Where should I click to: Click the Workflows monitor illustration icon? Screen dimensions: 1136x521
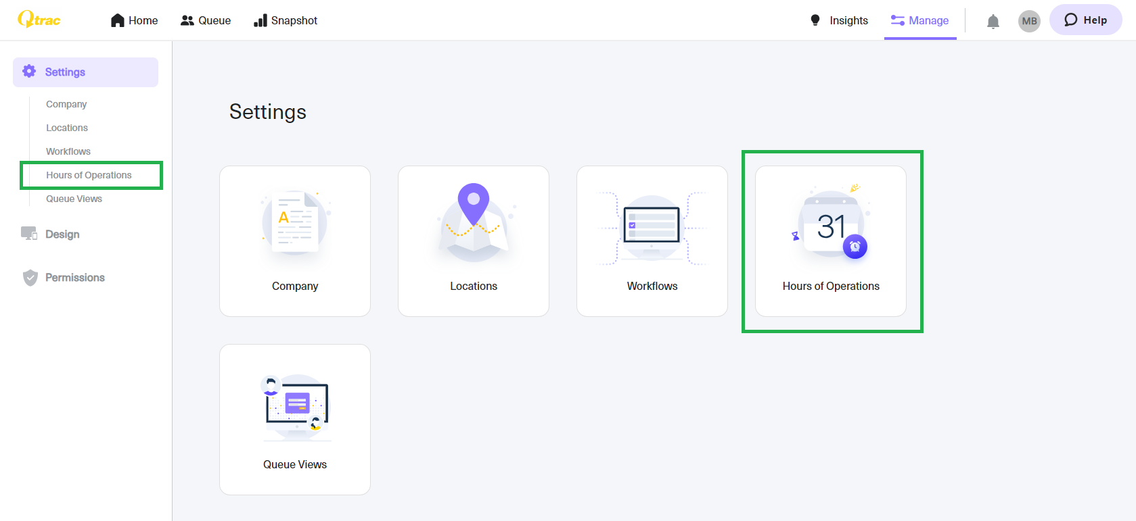652,226
